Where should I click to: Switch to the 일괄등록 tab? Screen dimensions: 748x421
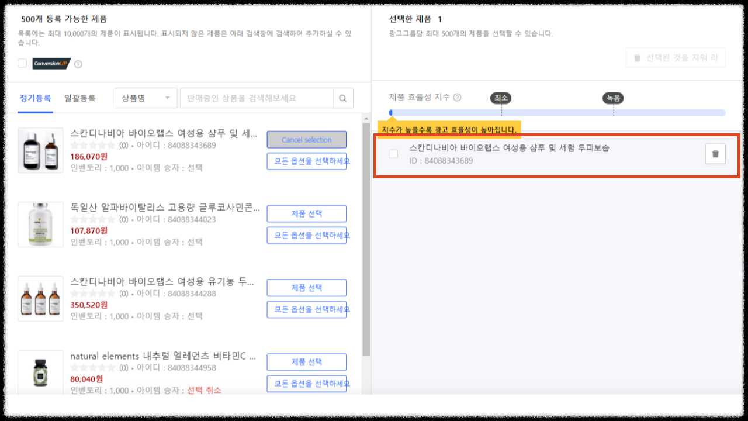[79, 98]
